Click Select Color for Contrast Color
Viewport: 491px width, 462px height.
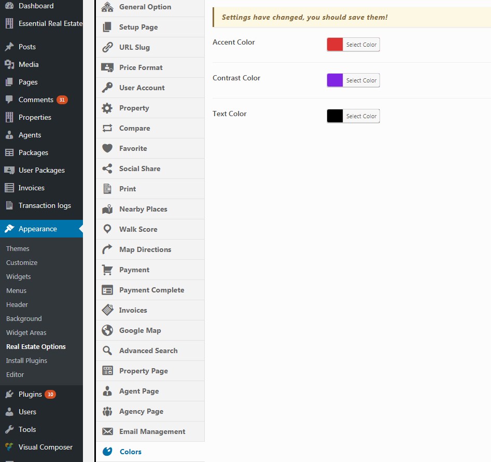pos(361,80)
